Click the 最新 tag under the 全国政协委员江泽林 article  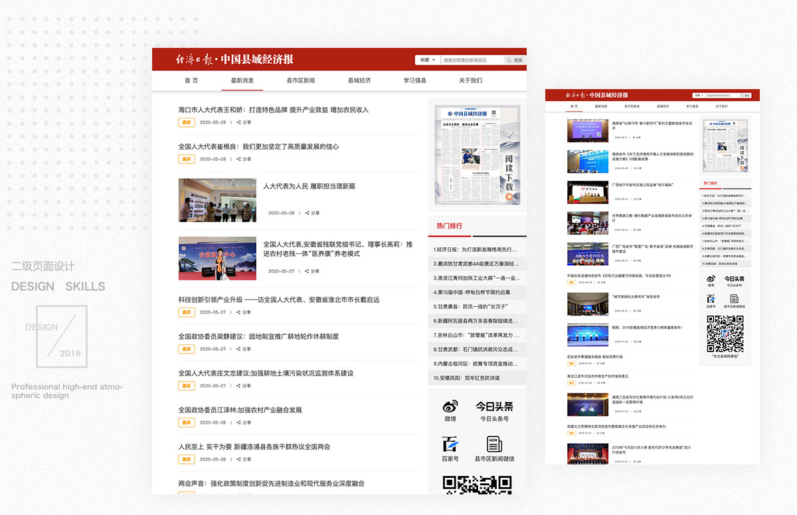point(187,423)
